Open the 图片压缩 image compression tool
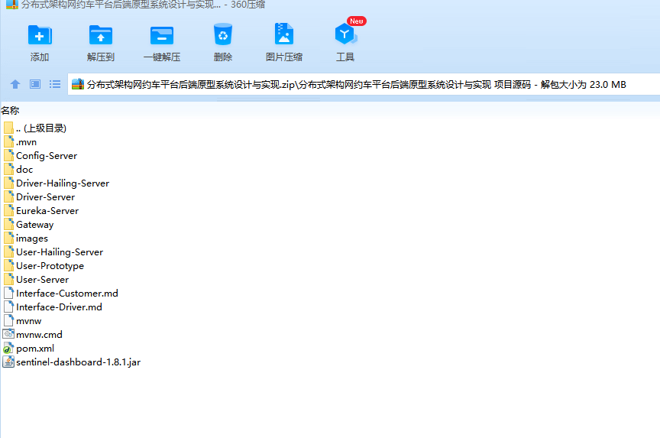The height and width of the screenshot is (438, 660). point(283,34)
